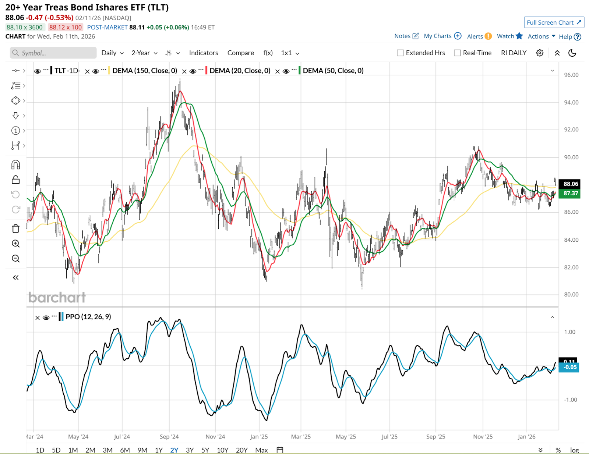Click the DEMA 20 red color swatch

pos(206,71)
